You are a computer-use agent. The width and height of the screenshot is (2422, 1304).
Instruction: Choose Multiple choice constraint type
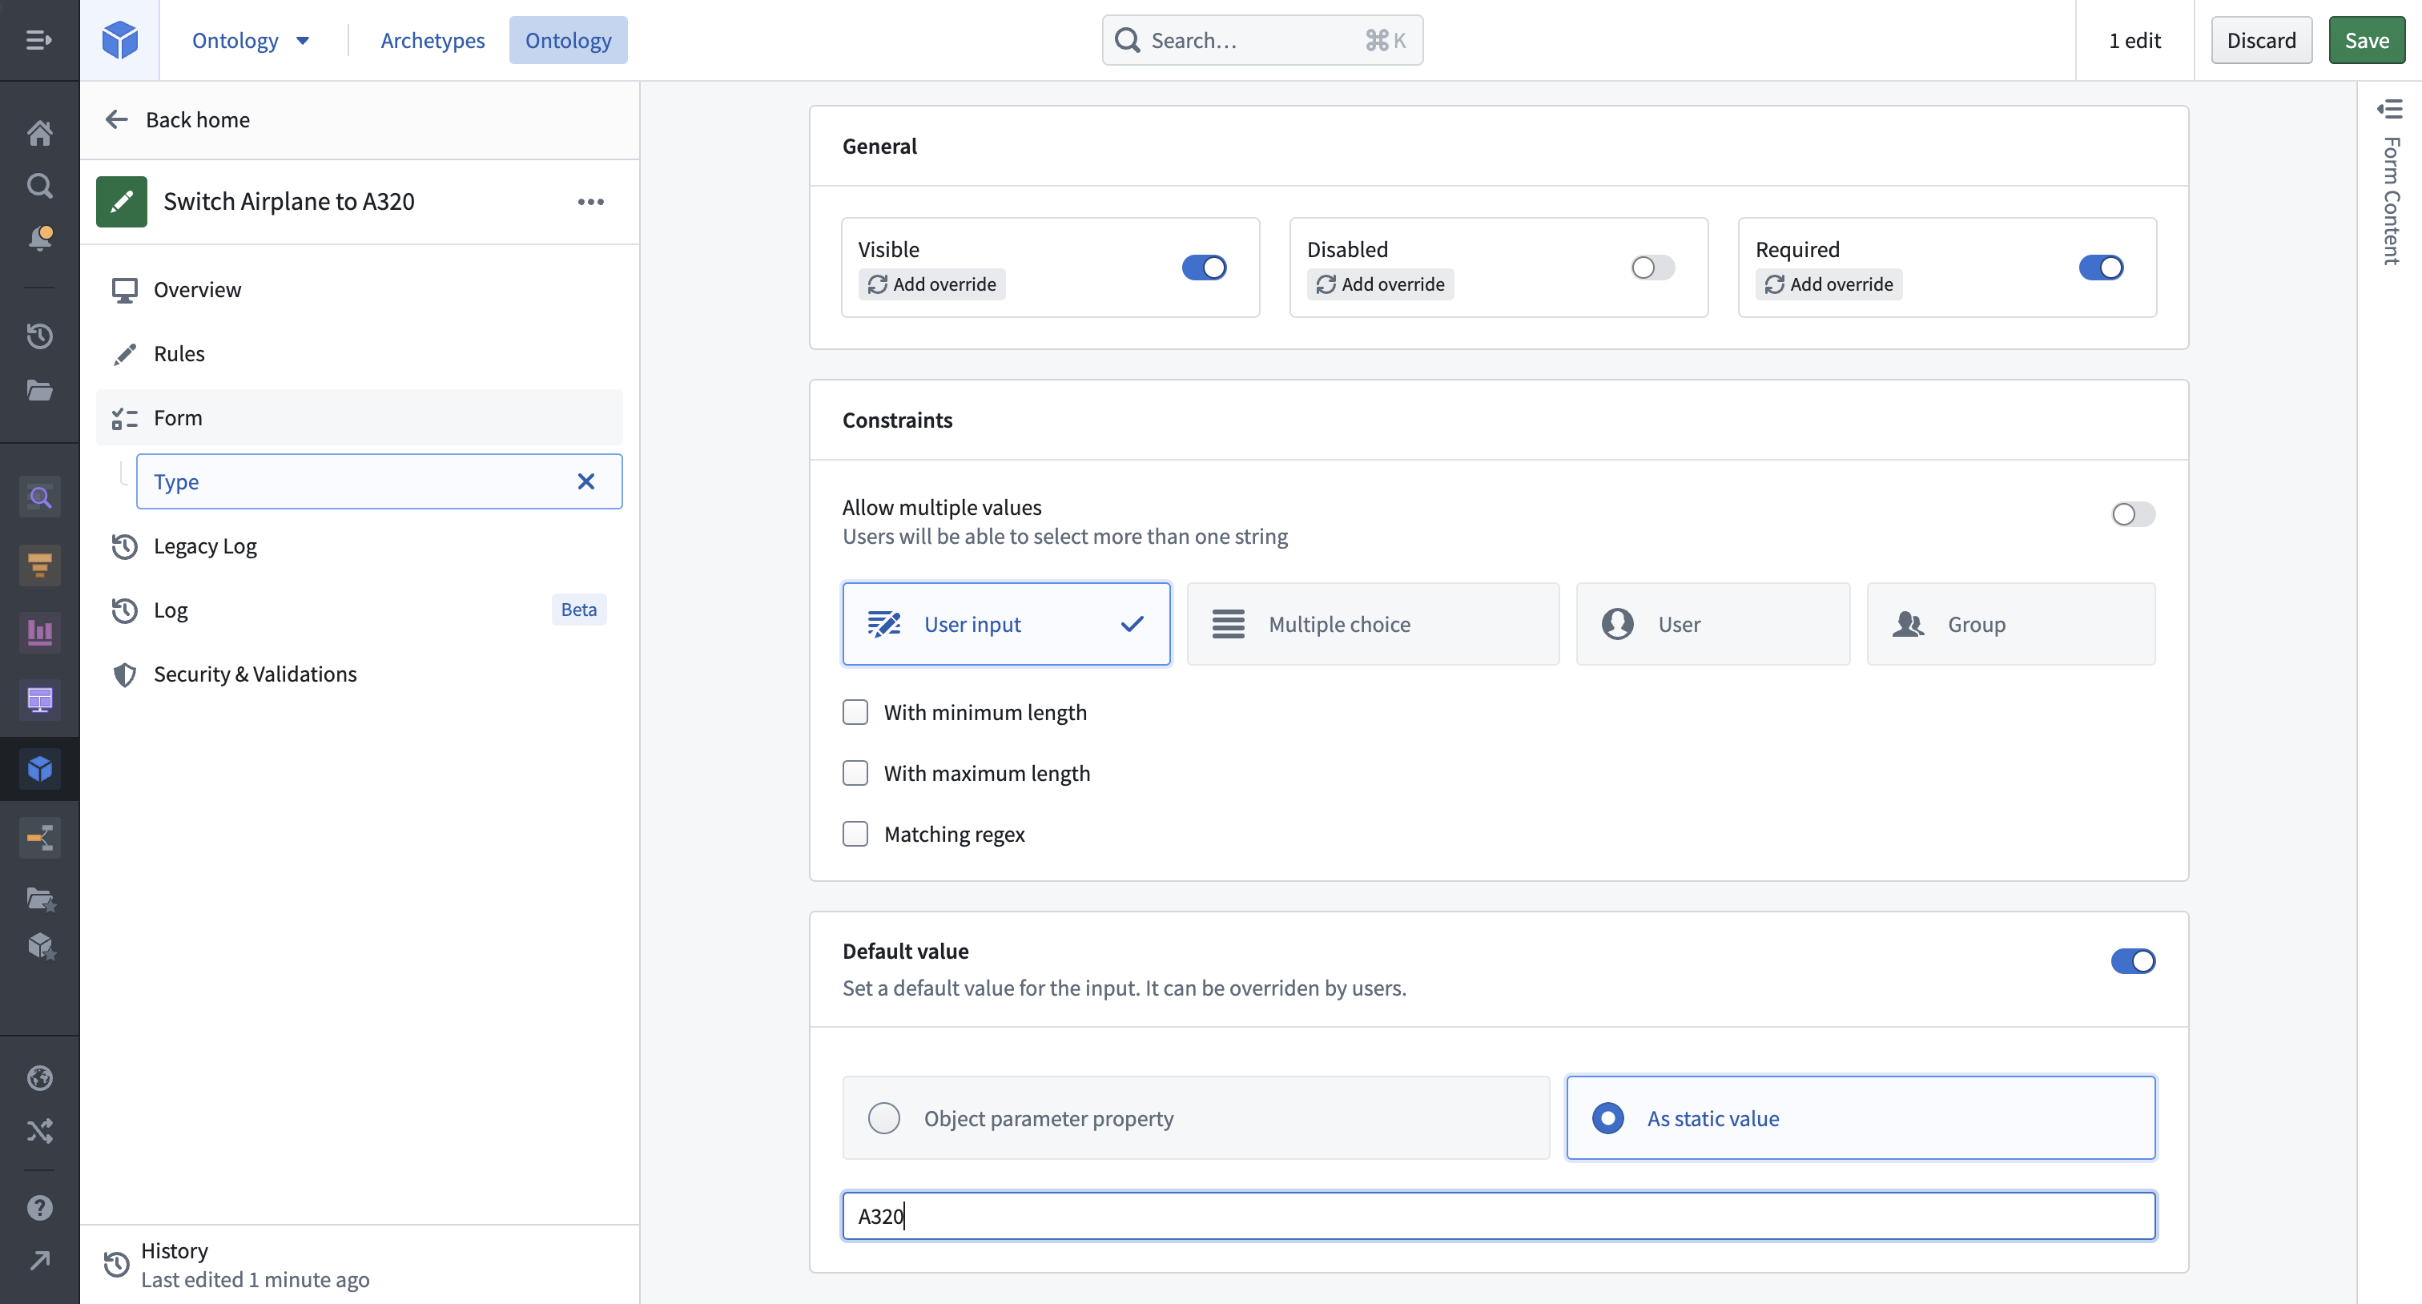pyautogui.click(x=1372, y=624)
